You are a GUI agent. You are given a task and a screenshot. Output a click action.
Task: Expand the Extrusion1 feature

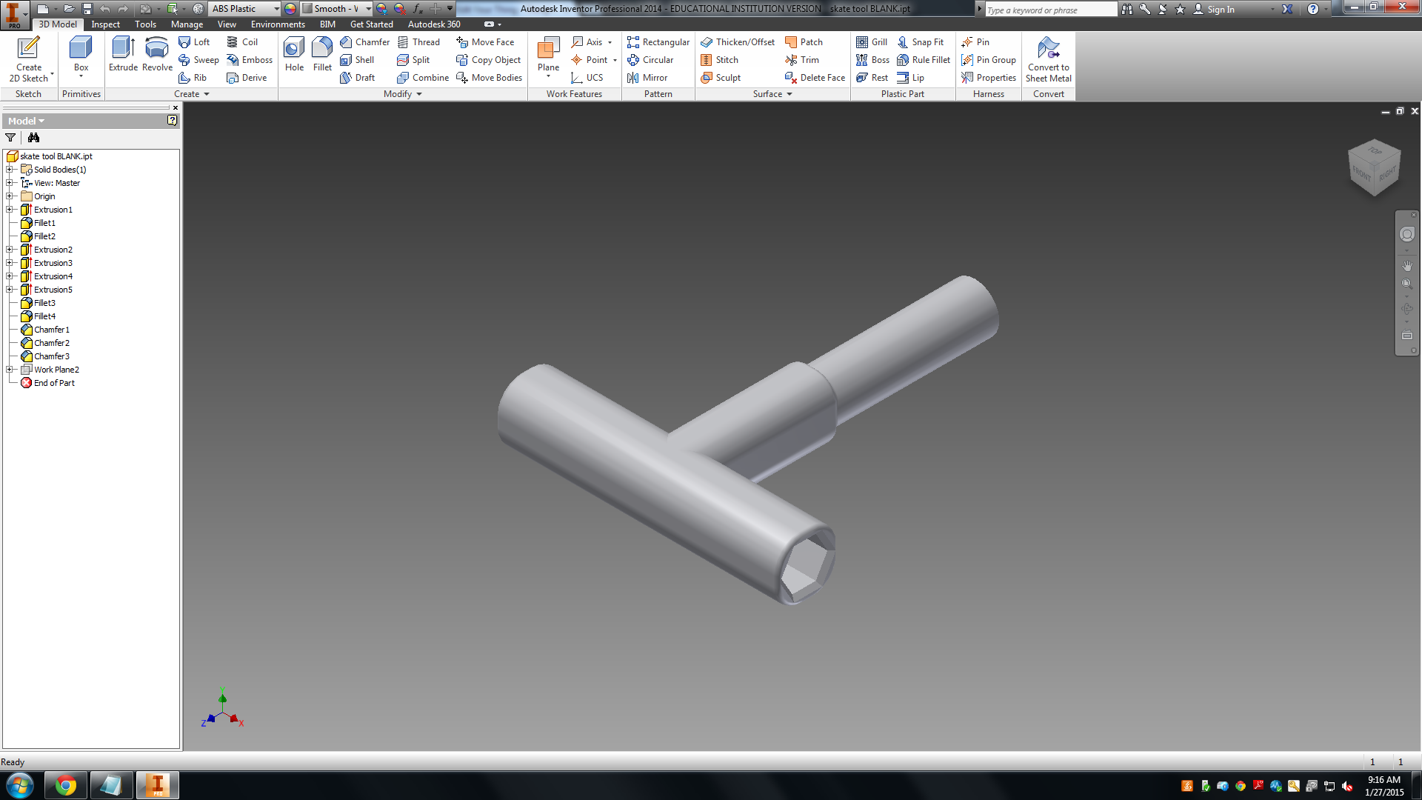(10, 210)
